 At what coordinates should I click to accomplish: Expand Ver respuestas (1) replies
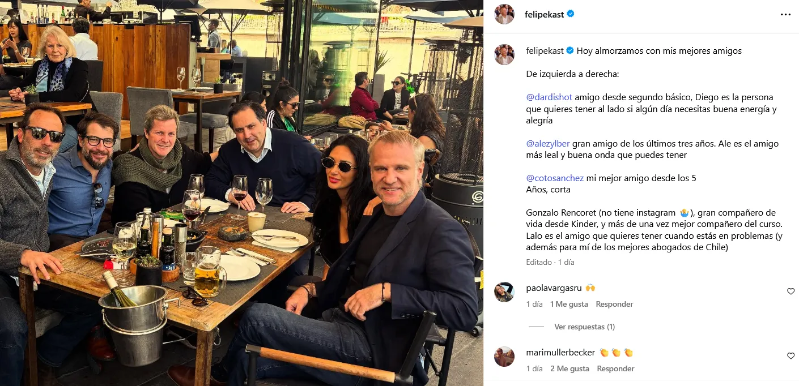tap(584, 327)
